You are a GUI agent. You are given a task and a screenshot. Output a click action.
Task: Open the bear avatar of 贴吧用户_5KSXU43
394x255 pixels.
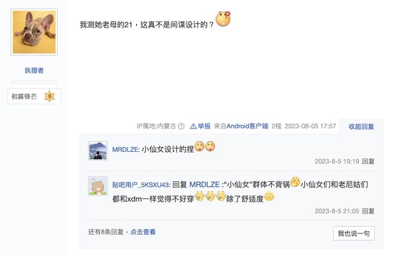click(98, 186)
